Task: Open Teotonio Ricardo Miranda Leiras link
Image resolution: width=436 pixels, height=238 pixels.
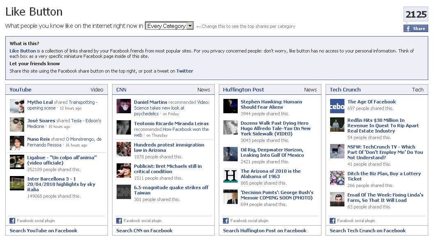Action: 171,124
